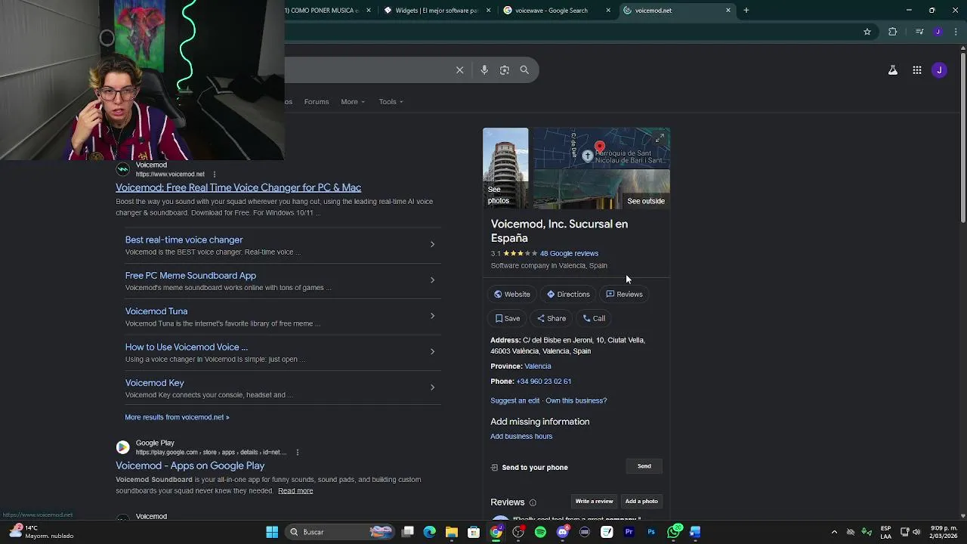Open 'Voicemod - Apps on Google Play' result
This screenshot has height=544, width=967.
point(190,465)
